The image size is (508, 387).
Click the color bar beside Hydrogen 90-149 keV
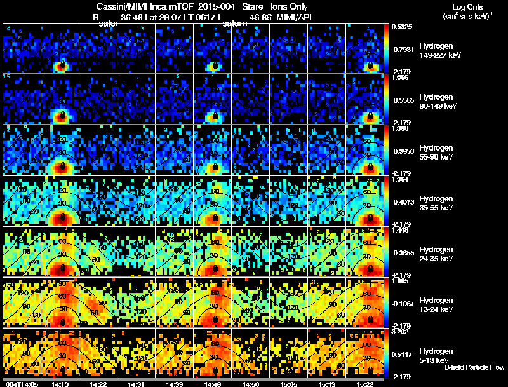[x=386, y=99]
